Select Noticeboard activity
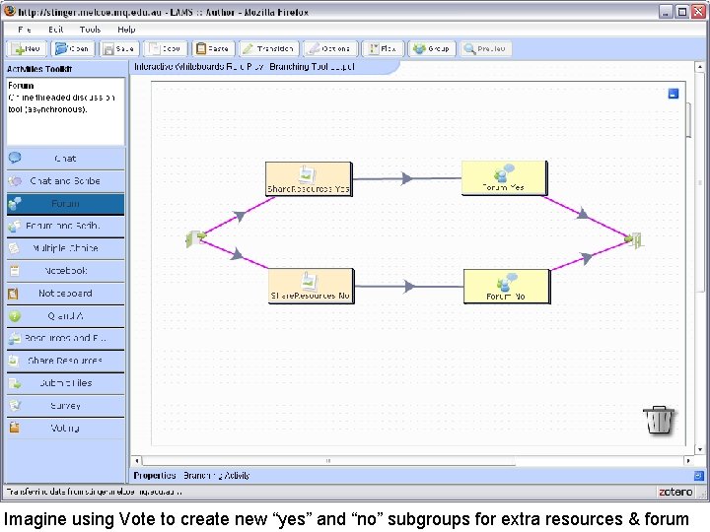The width and height of the screenshot is (710, 532). point(65,294)
